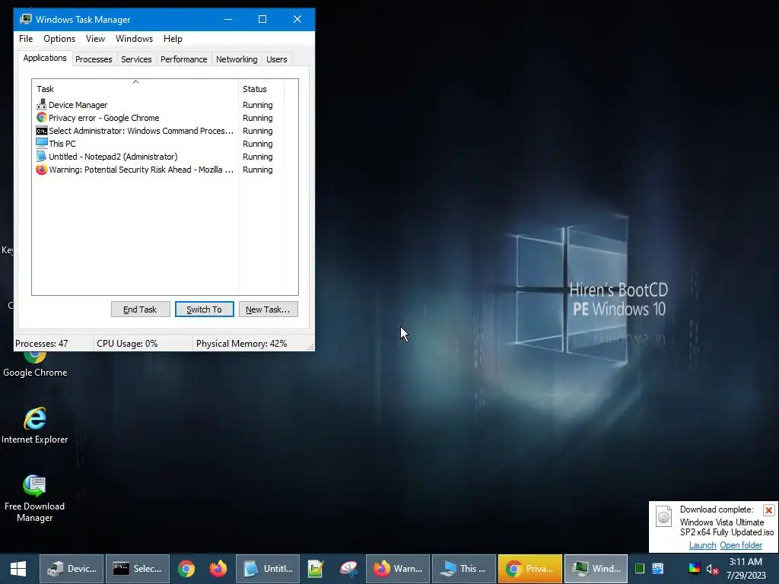779x584 pixels.
Task: Select 'Untitled - Notepad2 (Administrator)' task text
Action: tap(113, 157)
